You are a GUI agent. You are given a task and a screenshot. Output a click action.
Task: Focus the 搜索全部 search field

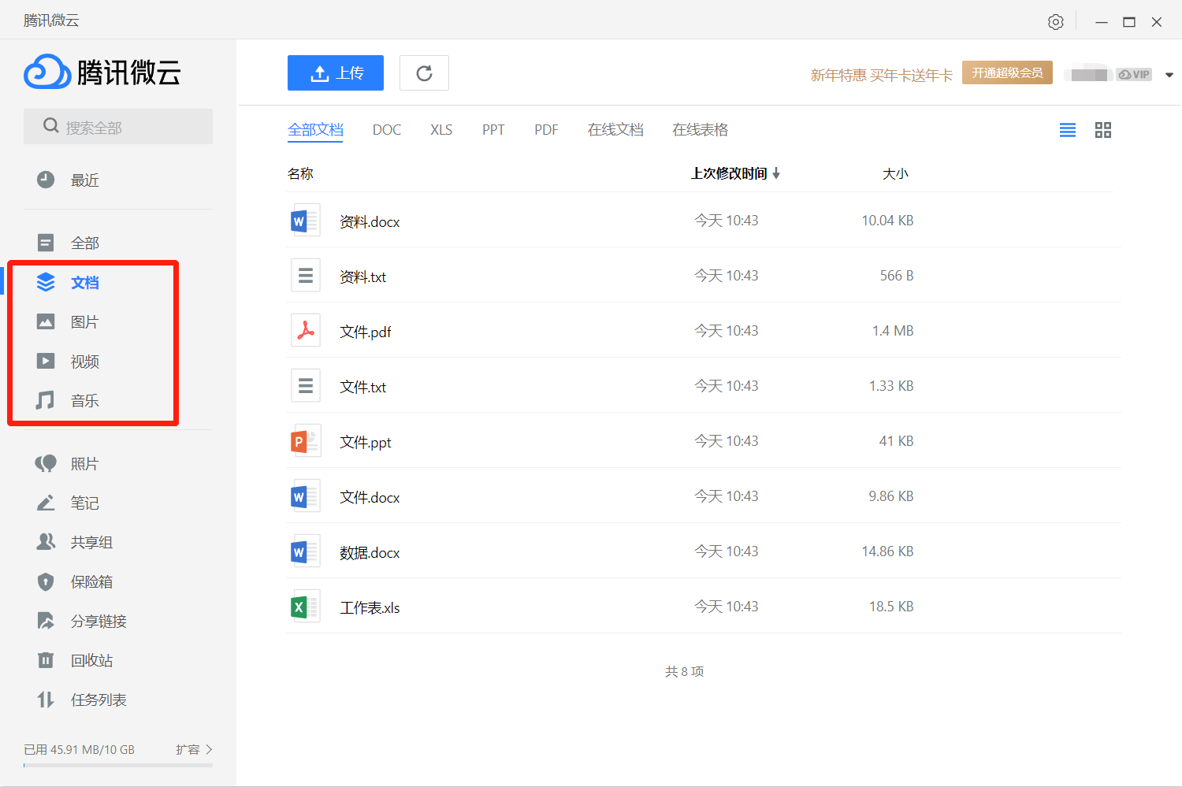[118, 126]
